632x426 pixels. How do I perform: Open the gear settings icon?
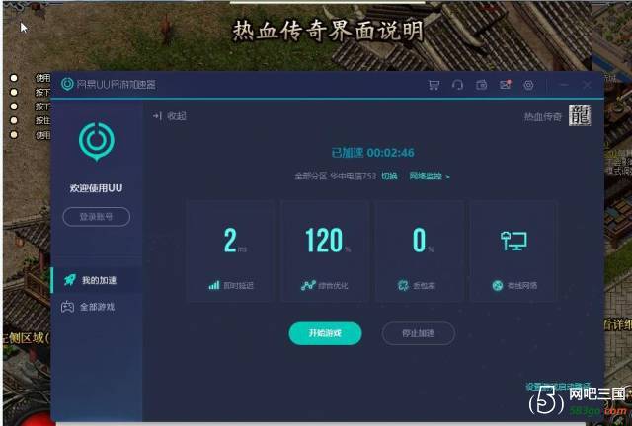[528, 85]
